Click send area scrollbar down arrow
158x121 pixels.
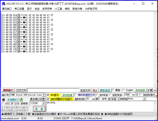click(x=155, y=110)
